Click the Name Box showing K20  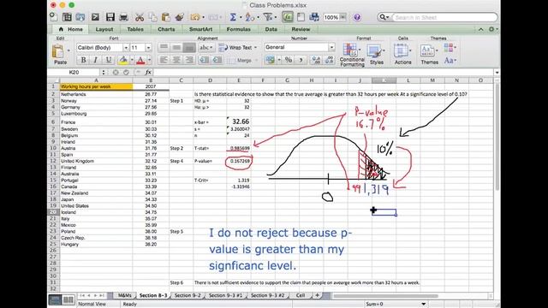74,72
